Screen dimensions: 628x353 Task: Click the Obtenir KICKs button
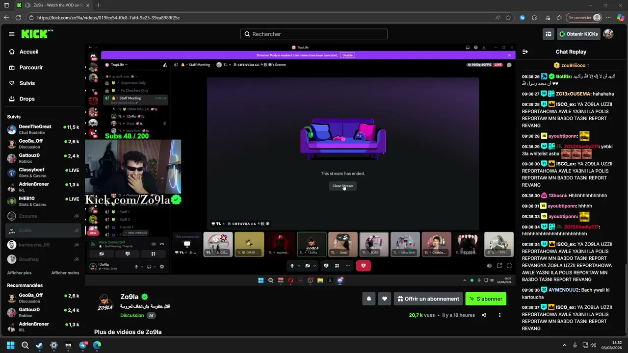tap(578, 34)
